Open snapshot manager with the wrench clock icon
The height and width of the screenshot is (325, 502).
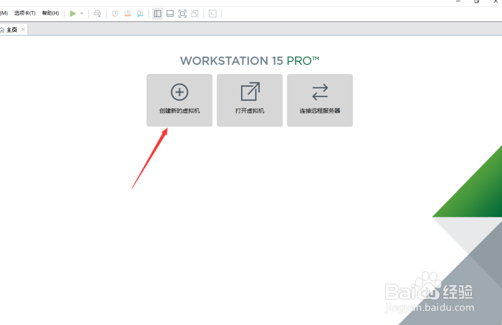point(140,14)
